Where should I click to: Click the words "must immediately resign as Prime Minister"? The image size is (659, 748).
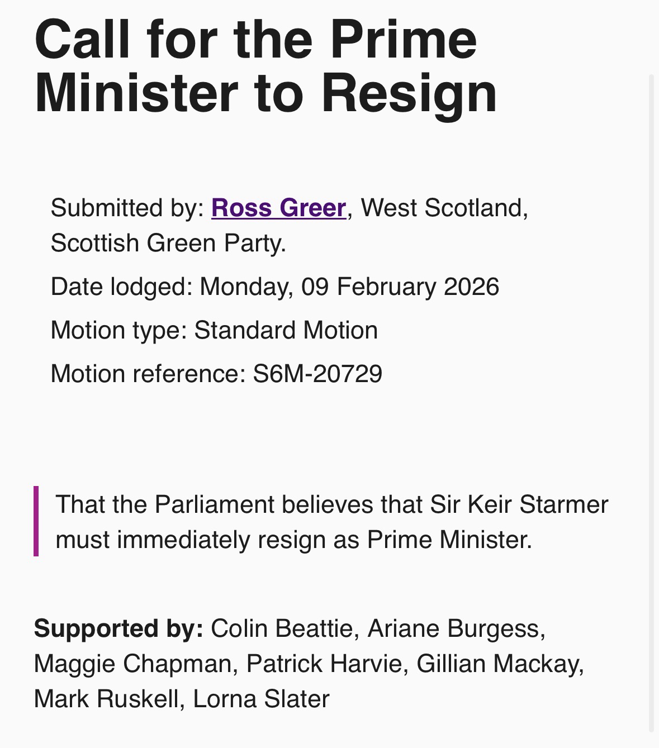point(292,540)
